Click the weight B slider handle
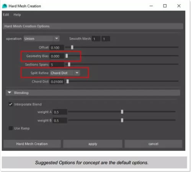 point(122,120)
